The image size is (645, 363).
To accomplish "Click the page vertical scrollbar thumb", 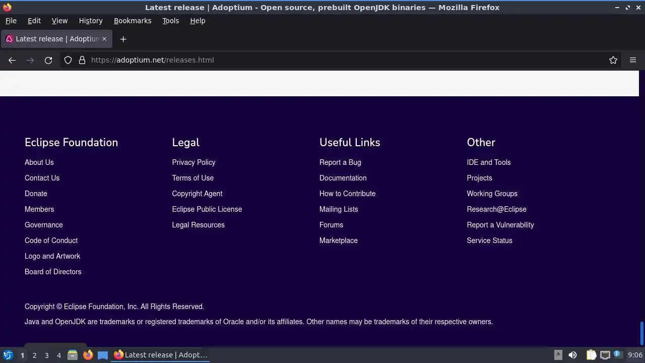I will [642, 333].
